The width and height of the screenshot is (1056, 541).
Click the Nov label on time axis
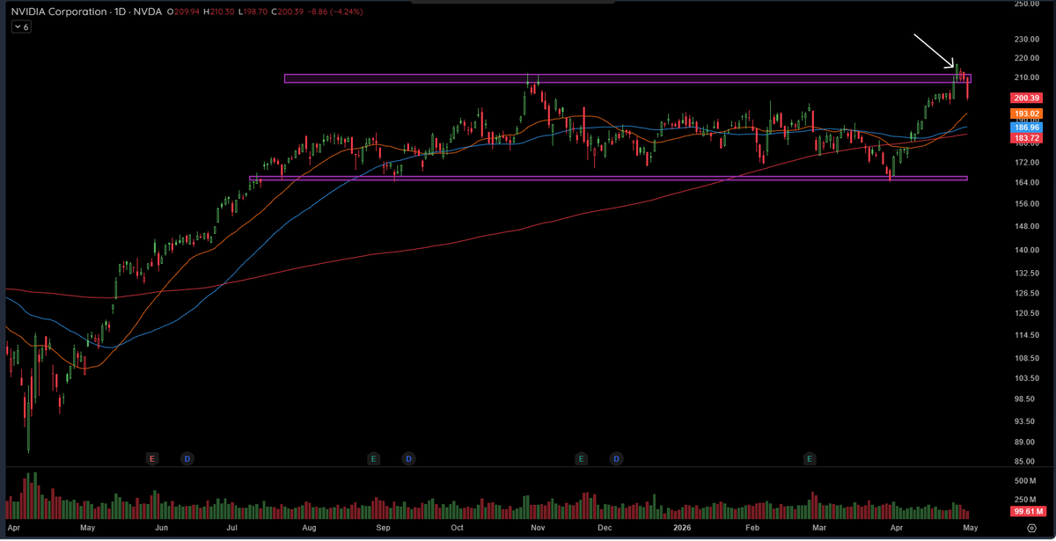[x=538, y=529]
